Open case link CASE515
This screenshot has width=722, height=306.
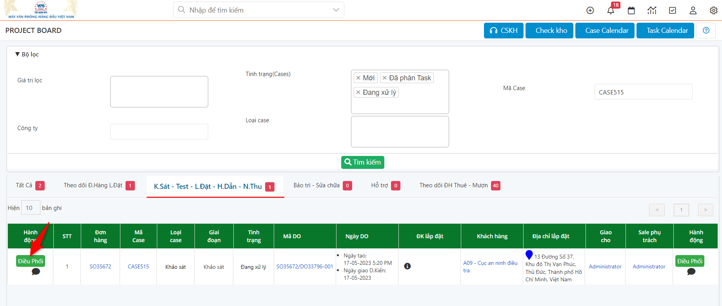click(x=138, y=266)
